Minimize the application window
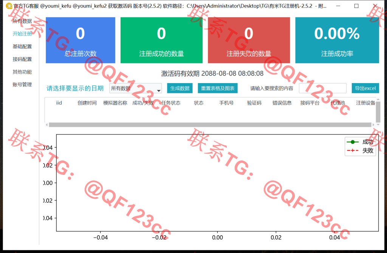The image size is (387, 253). (x=338, y=6)
